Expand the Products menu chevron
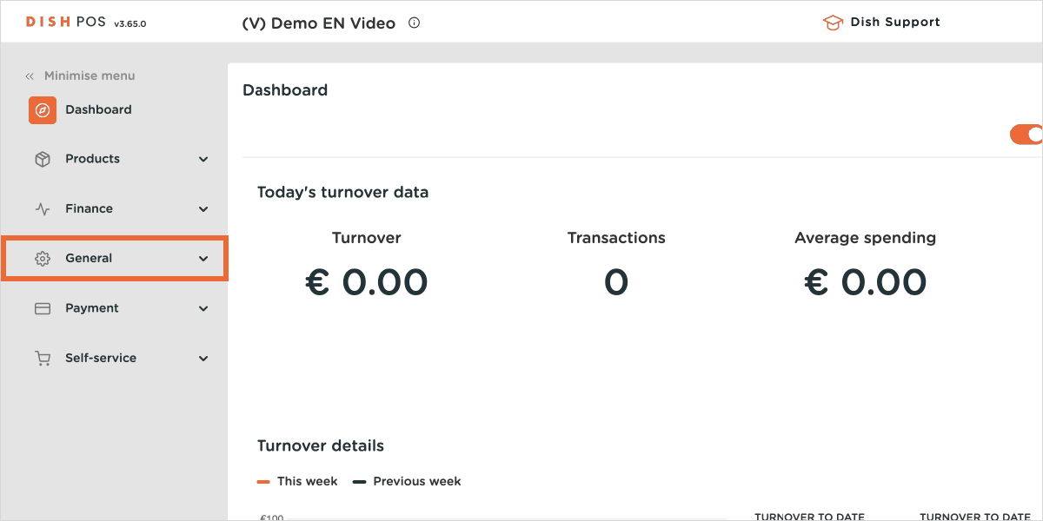This screenshot has height=521, width=1043. coord(203,160)
